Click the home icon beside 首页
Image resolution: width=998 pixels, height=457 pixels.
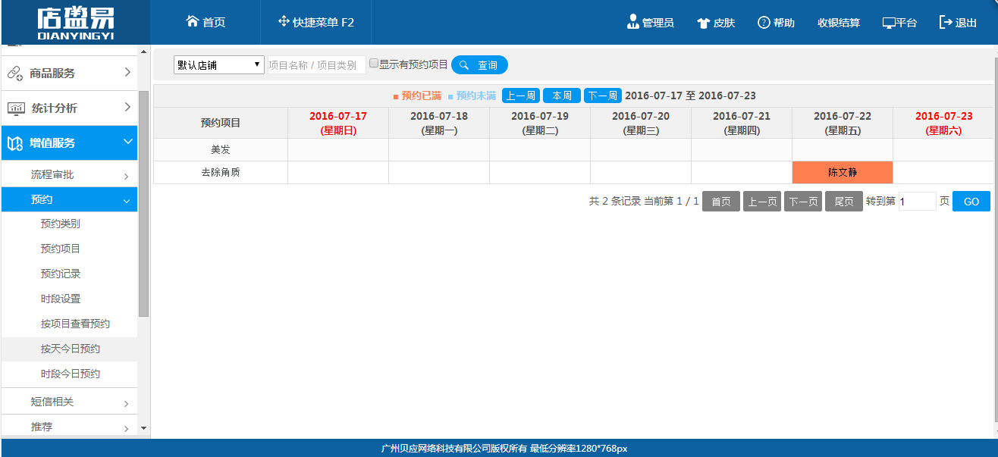coord(192,22)
